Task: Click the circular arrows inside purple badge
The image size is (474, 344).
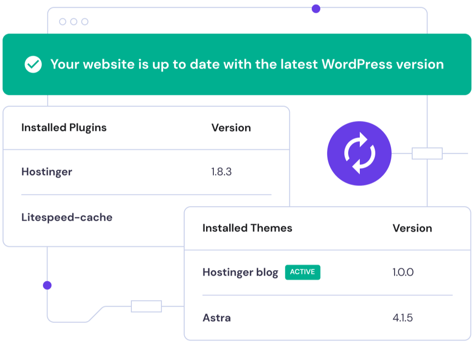Action: (359, 153)
